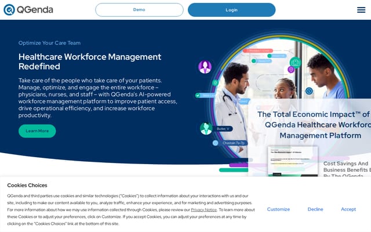Click the green male doctor avatar icon
The height and width of the screenshot is (232, 371).
(206, 129)
